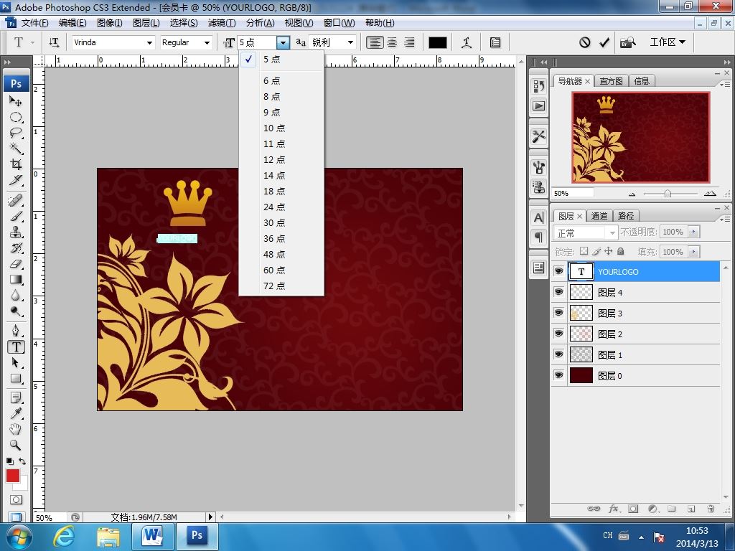Open the 工作区 workspace dropdown
Screen dimensions: 735x551
668,42
